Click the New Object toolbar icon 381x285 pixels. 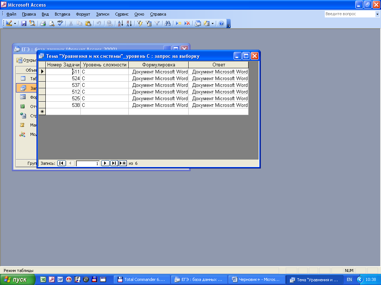click(206, 23)
